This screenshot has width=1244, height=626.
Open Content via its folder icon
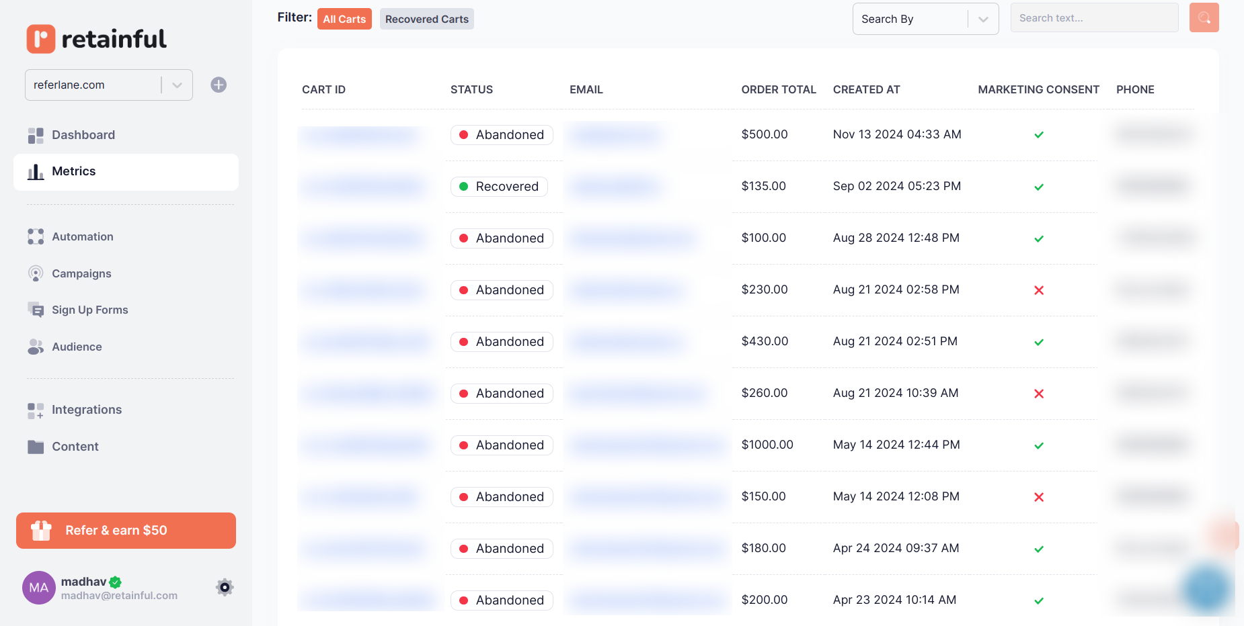tap(36, 447)
